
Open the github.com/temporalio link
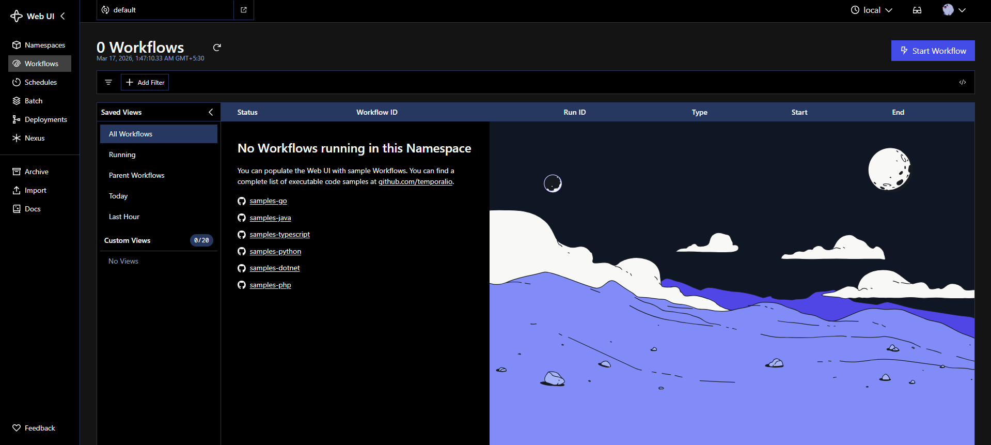pos(415,181)
